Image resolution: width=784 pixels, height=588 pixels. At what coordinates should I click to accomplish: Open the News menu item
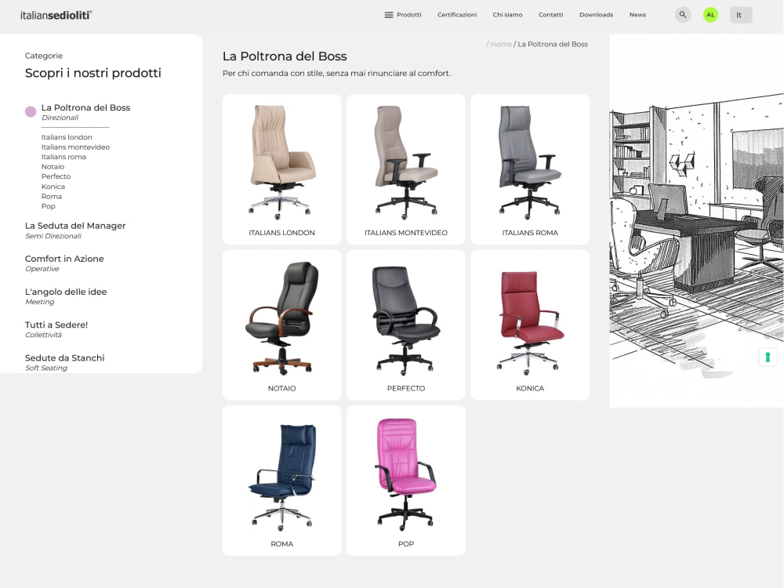pyautogui.click(x=637, y=15)
